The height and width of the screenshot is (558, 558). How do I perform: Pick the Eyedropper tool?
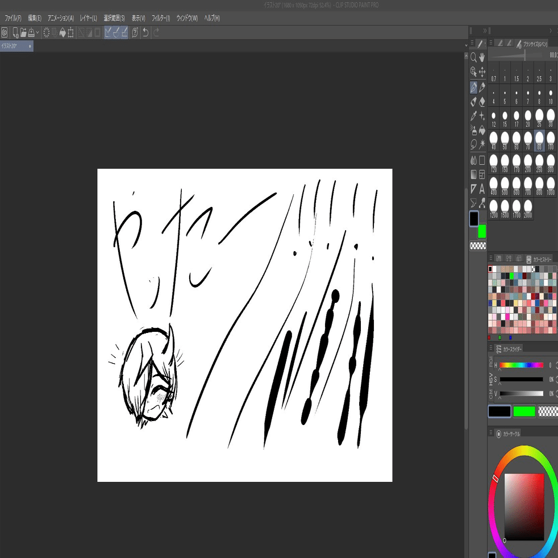point(473,116)
